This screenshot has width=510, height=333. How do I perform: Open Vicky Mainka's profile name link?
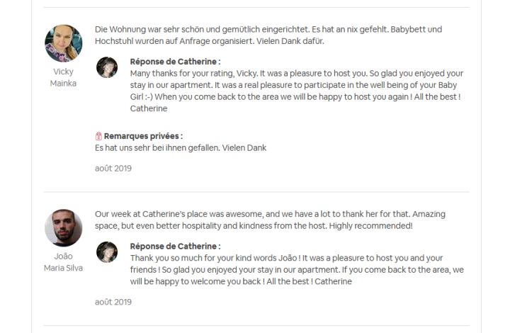coord(63,77)
